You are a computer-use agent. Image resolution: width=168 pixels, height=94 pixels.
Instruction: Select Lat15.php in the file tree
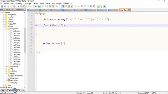point(16,64)
